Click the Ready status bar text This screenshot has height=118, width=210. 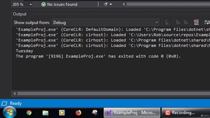point(16,103)
